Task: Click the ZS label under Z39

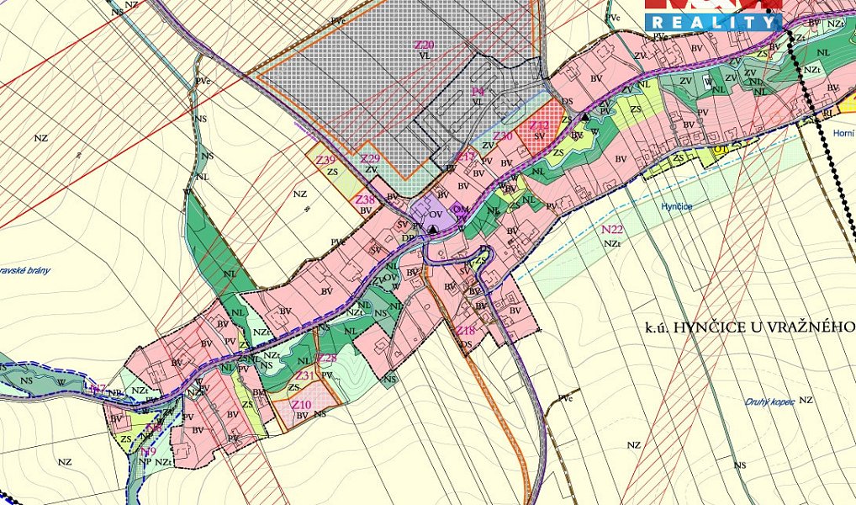Action: (x=333, y=172)
